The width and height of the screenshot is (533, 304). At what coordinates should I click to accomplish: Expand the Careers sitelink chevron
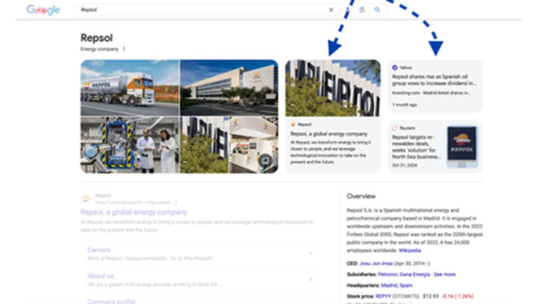point(311,254)
